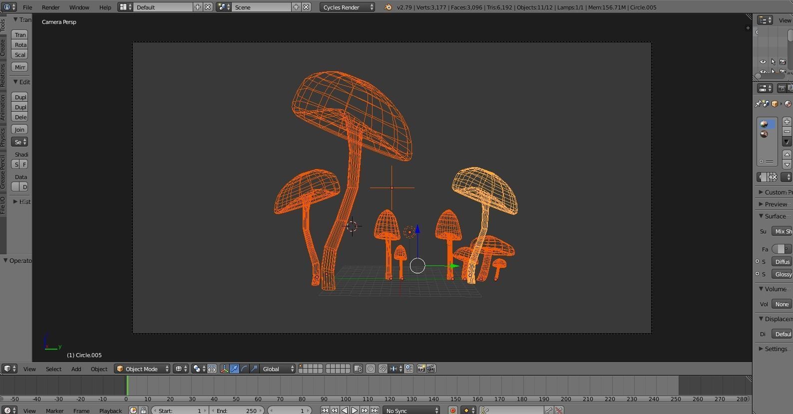Select the translate manipulator arrow icon
The image size is (793, 414).
click(234, 369)
